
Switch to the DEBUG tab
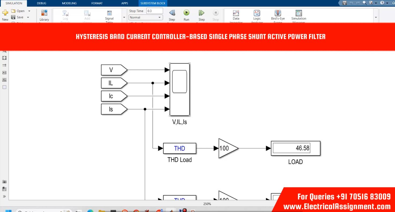tap(42, 3)
